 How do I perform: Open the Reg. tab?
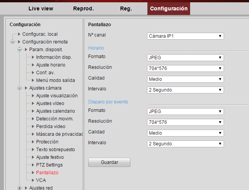pyautogui.click(x=126, y=8)
